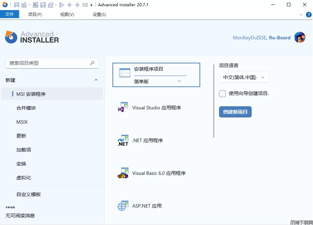Screen dimensions: 313x225
Task: Click the Advanced Installer logo banner
Action: (x=32, y=37)
